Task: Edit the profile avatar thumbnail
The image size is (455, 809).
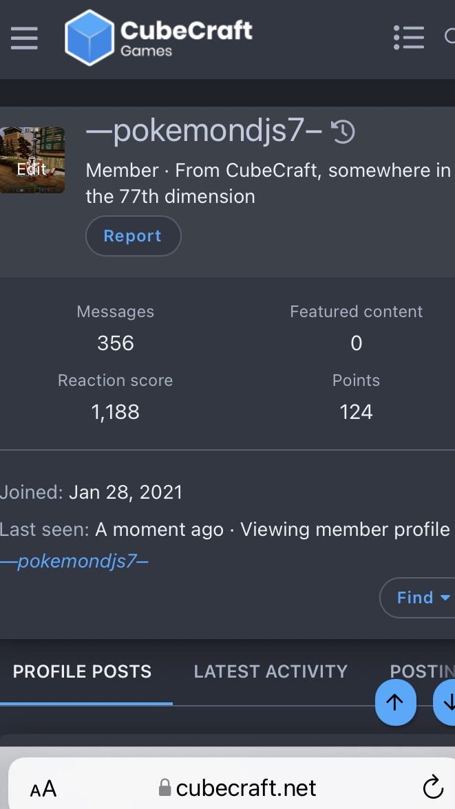Action: click(32, 160)
